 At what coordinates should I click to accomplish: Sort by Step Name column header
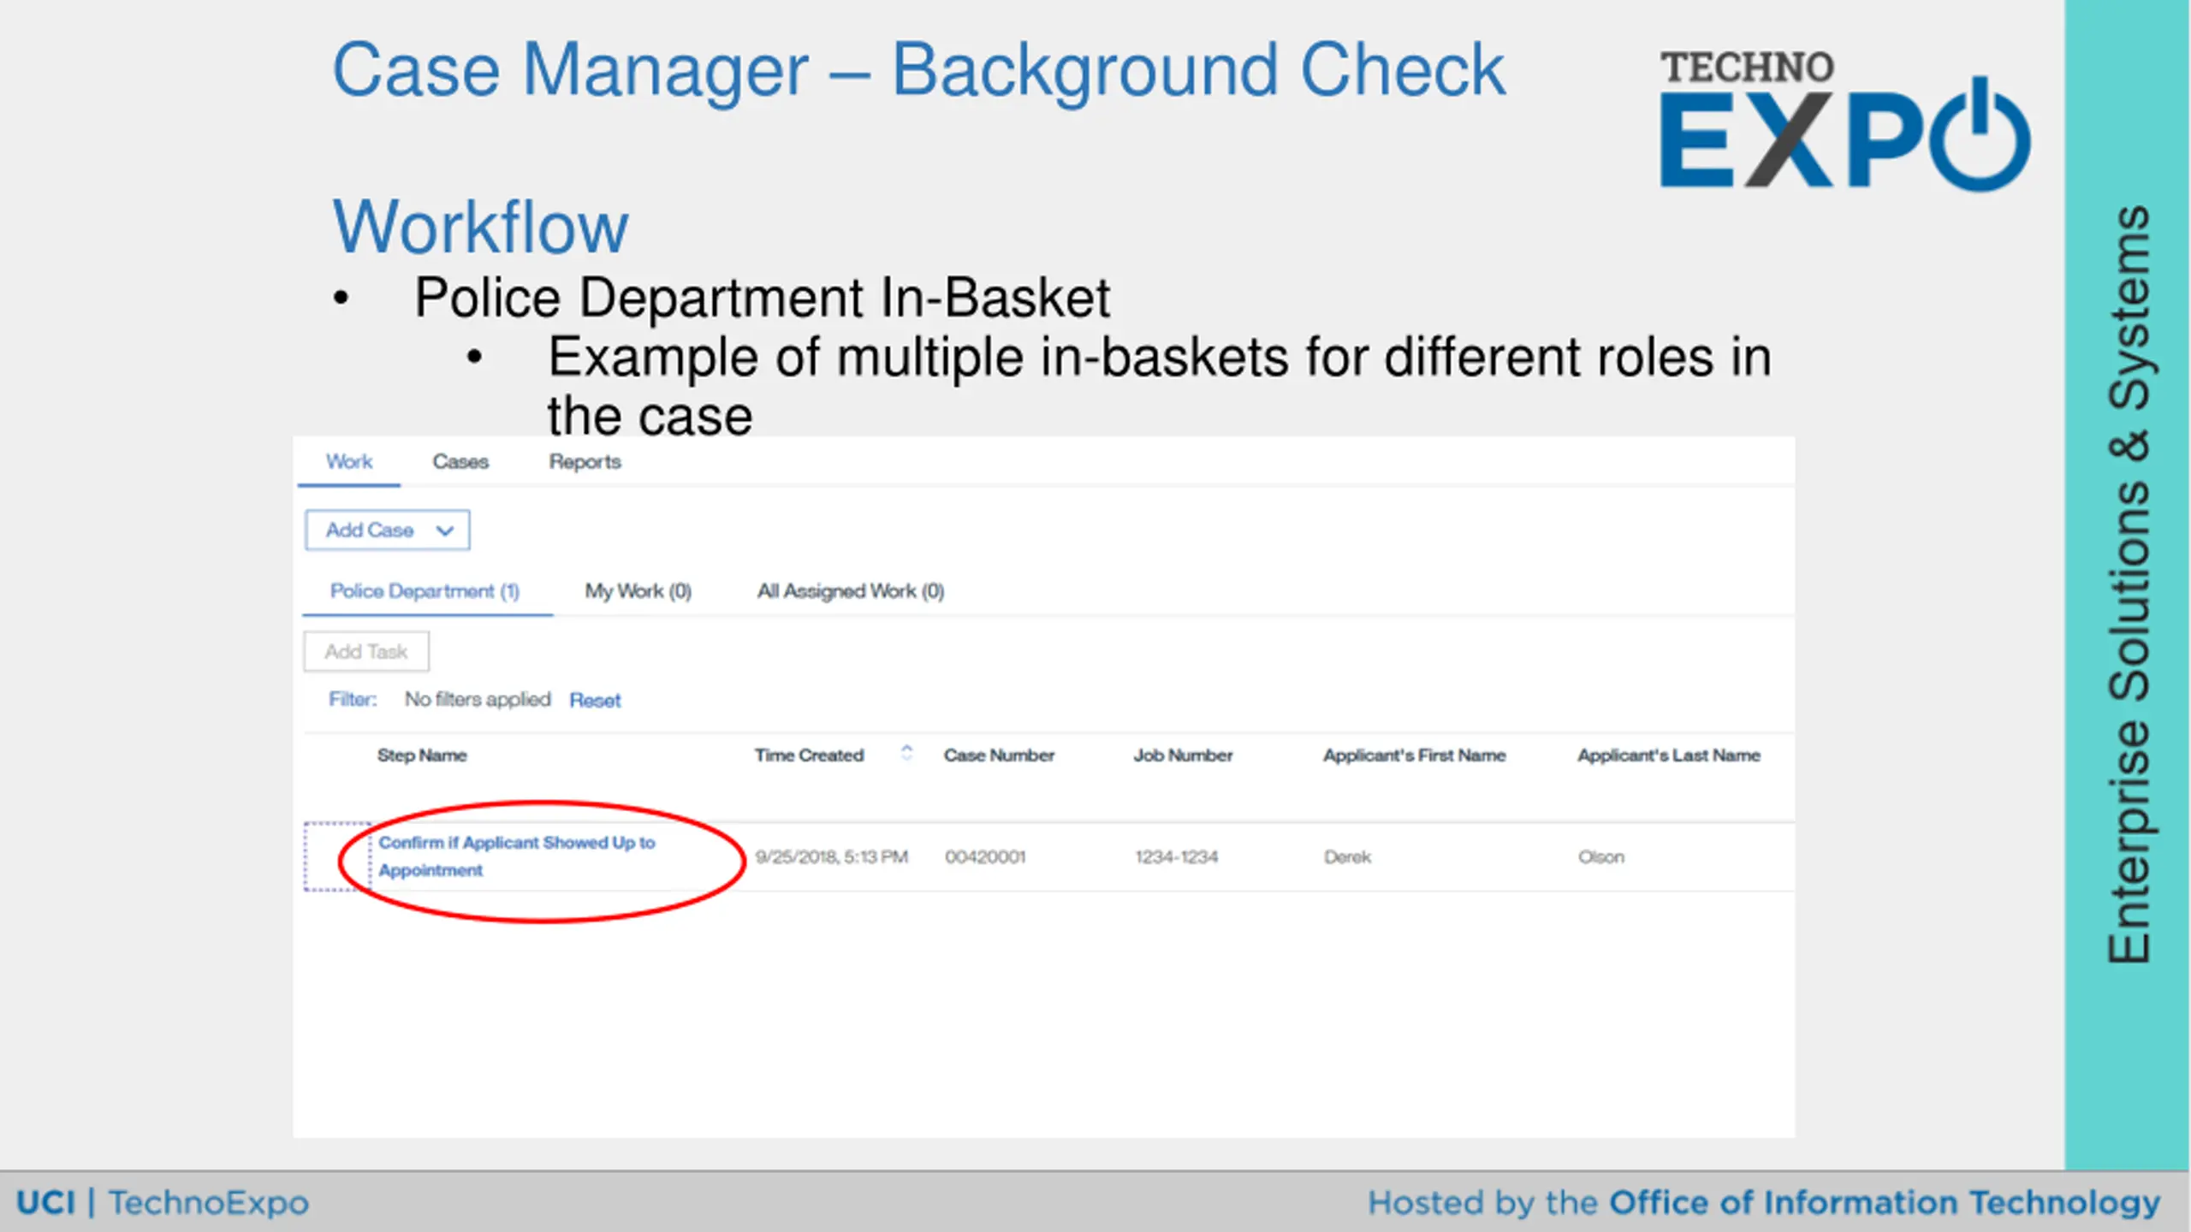tap(422, 755)
